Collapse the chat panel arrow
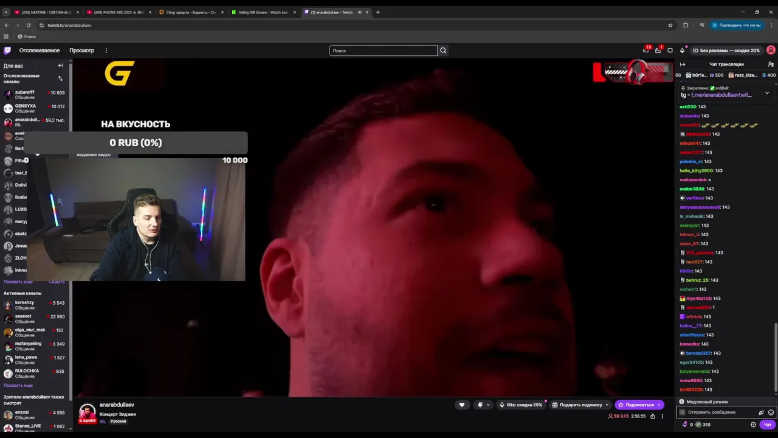The image size is (778, 438). coord(683,64)
